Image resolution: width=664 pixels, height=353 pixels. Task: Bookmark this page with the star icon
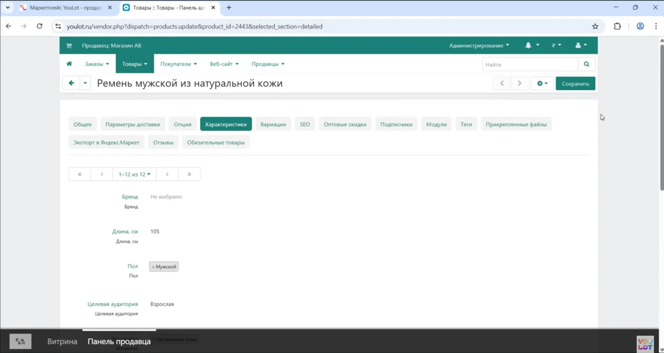595,26
